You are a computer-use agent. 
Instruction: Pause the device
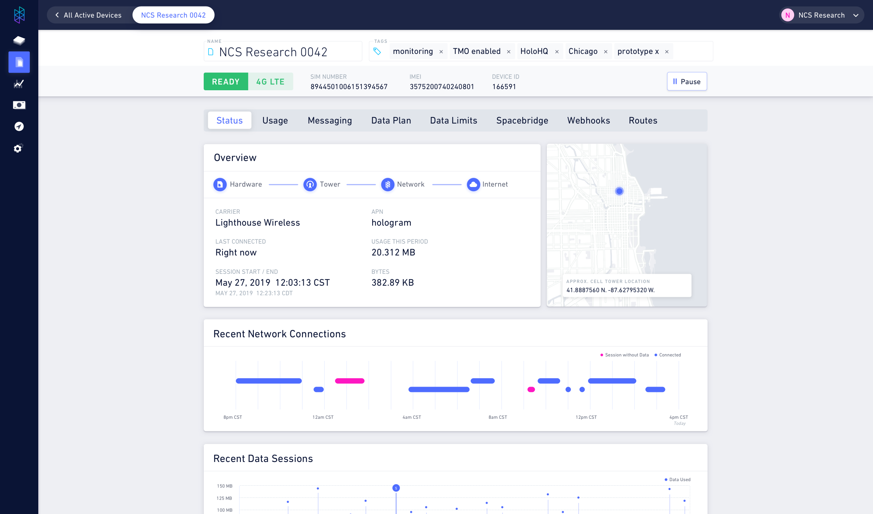[x=687, y=81]
